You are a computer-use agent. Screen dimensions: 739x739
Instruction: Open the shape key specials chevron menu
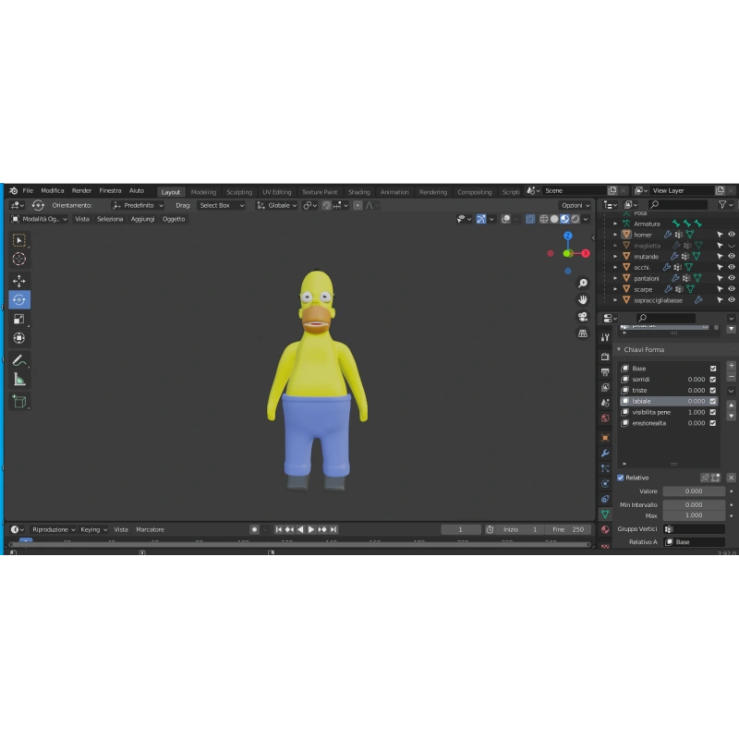[x=731, y=391]
